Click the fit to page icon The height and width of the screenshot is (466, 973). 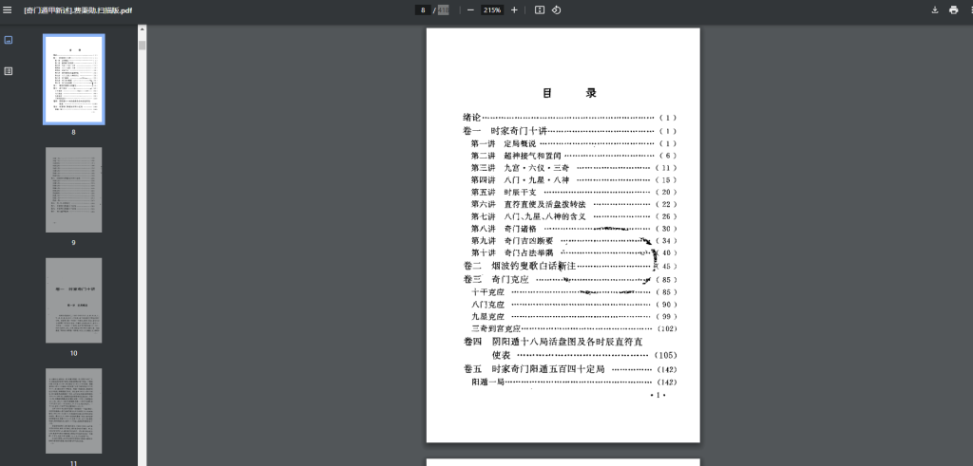click(x=540, y=9)
